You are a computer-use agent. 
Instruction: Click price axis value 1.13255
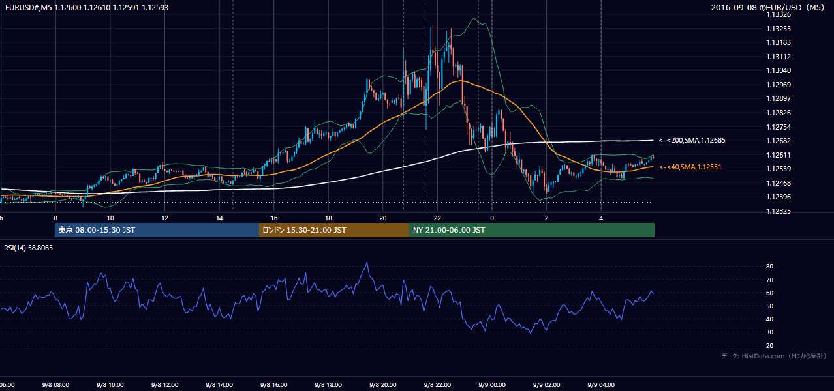[x=779, y=29]
